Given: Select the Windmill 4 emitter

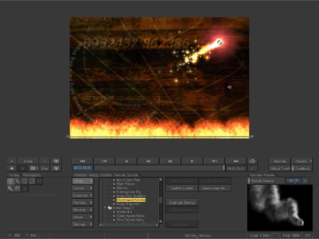Looking at the screenshot, I should pyautogui.click(x=124, y=212).
